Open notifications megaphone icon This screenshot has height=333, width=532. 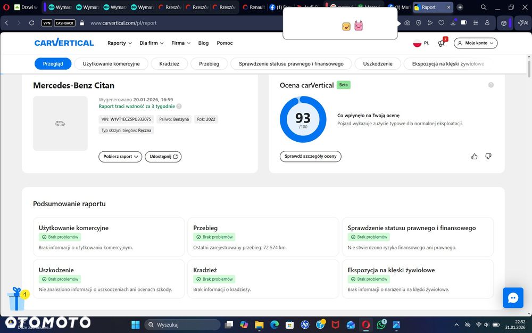(441, 43)
